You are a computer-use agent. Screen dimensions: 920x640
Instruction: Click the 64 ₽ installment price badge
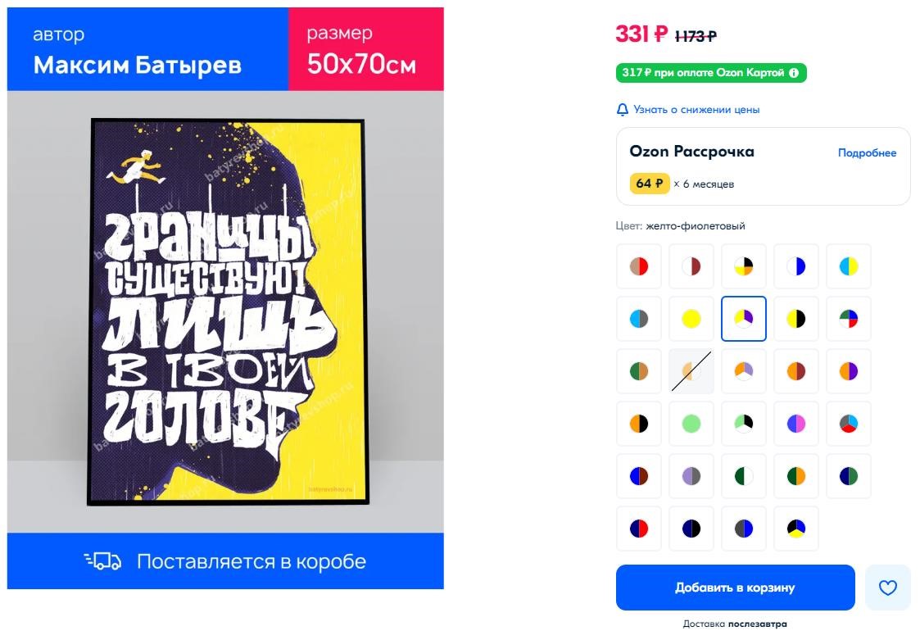(x=650, y=184)
